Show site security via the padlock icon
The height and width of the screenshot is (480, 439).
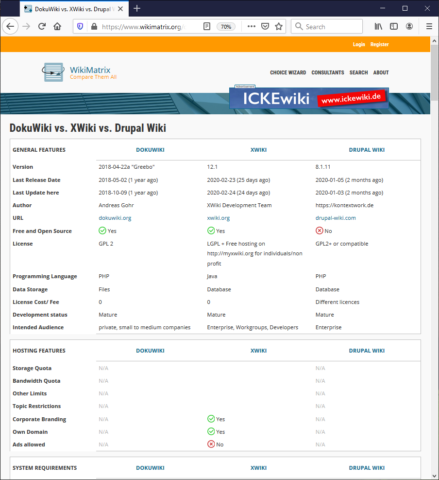click(94, 26)
